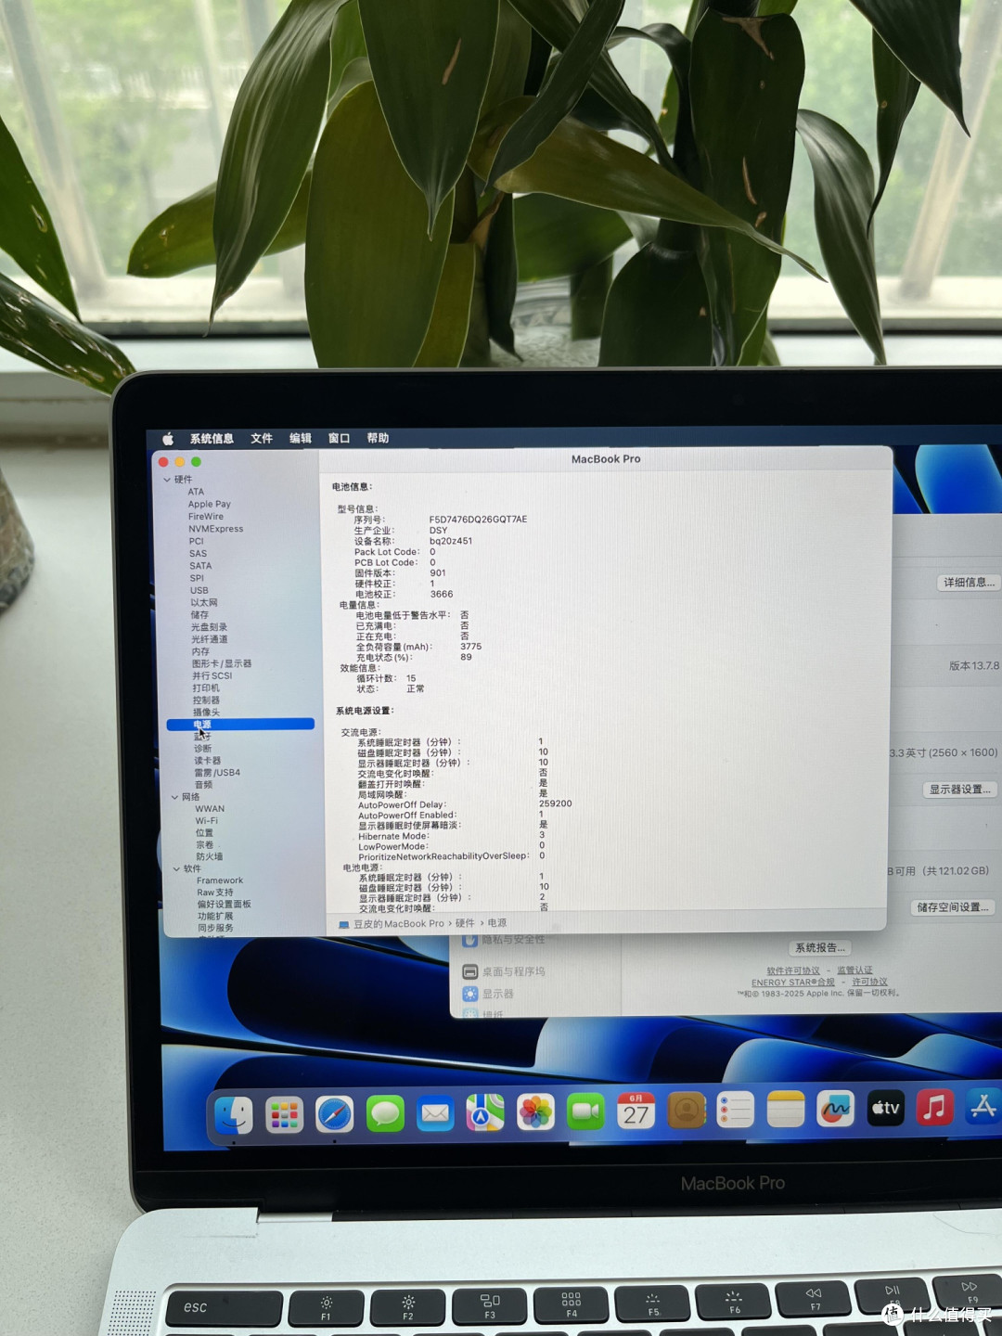Collapse the 软件 section in sidebar
The height and width of the screenshot is (1336, 1002).
pos(176,868)
